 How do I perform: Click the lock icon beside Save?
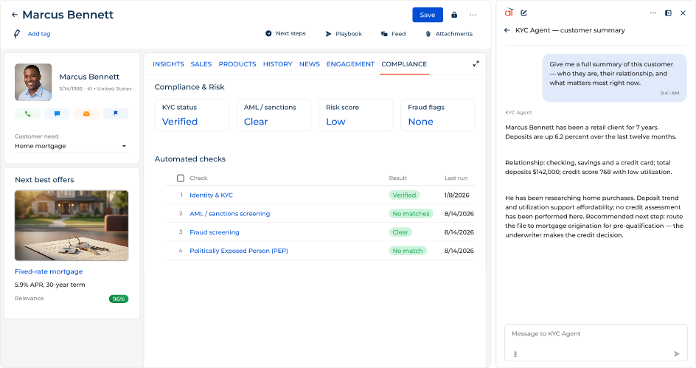454,15
